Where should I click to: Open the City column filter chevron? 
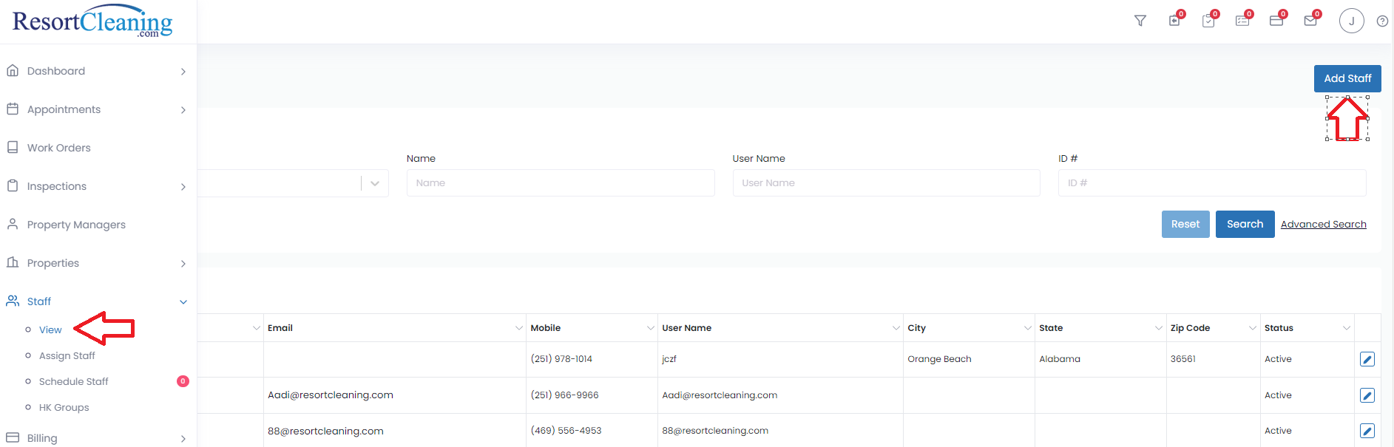tap(1028, 328)
